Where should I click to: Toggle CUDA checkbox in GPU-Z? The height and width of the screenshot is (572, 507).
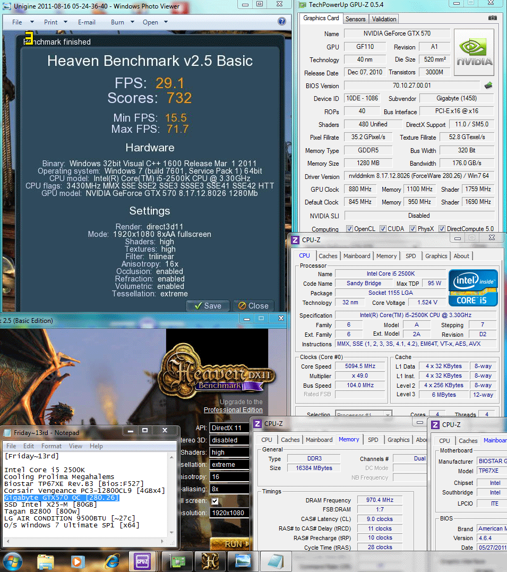[x=383, y=229]
